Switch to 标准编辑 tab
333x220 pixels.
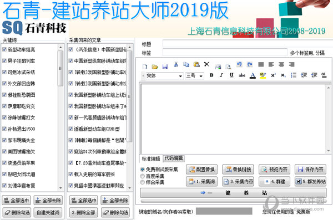tap(151, 158)
